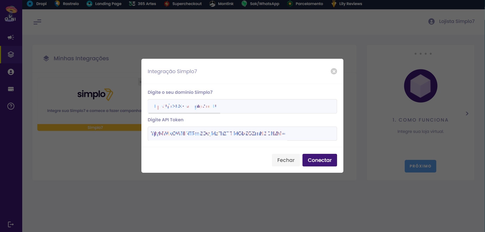Click the Minhas Integrações heading

(x=81, y=59)
